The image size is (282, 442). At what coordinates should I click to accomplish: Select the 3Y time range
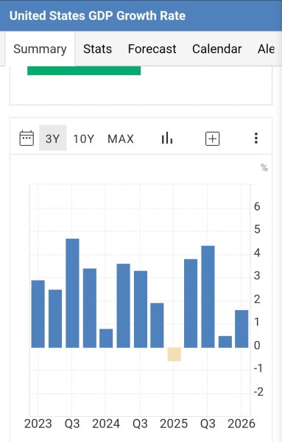click(x=53, y=138)
